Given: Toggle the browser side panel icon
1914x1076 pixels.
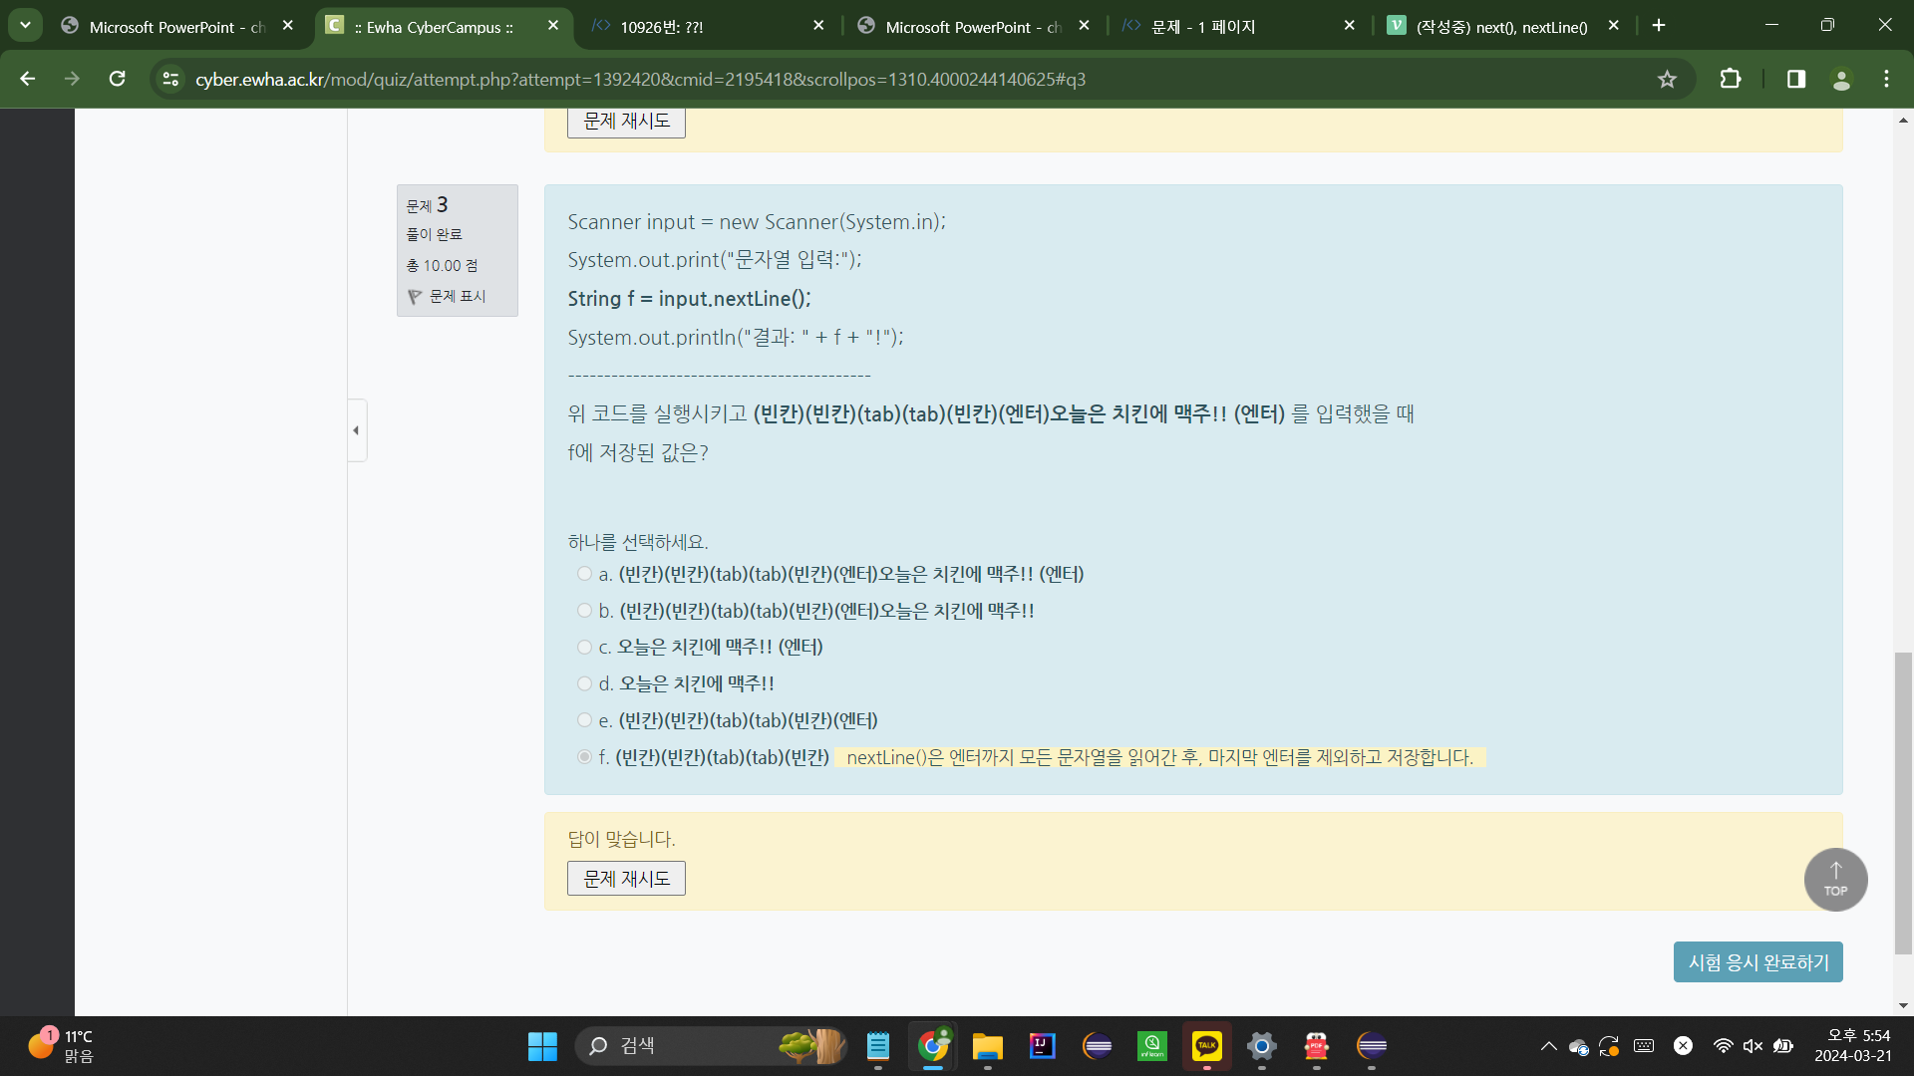Looking at the screenshot, I should [1795, 79].
